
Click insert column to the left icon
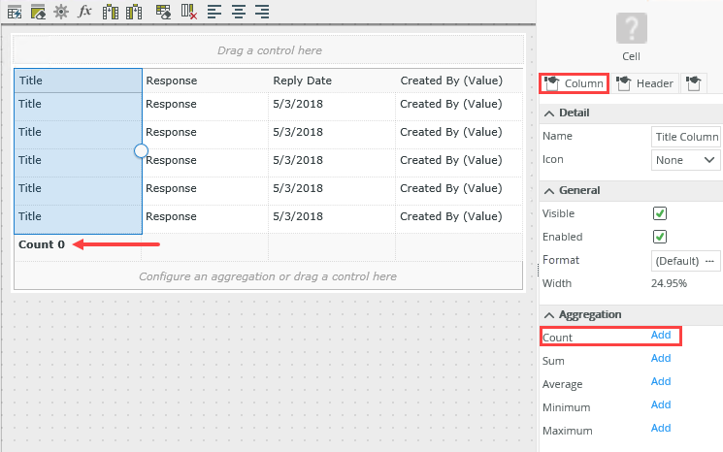[x=111, y=12]
